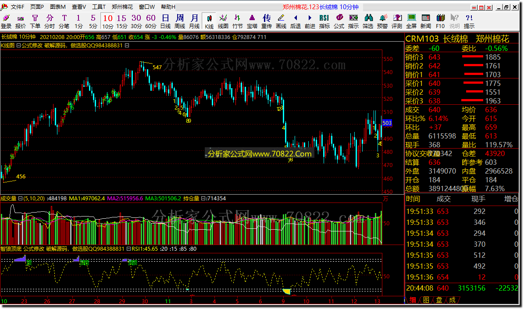Open the 图表M menu
This screenshot has width=524, height=309.
pos(58,7)
